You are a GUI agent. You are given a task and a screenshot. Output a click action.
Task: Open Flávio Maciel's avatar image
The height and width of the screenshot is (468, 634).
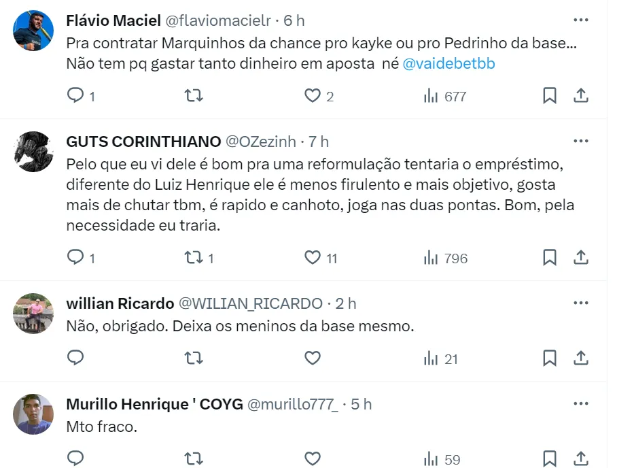point(33,30)
